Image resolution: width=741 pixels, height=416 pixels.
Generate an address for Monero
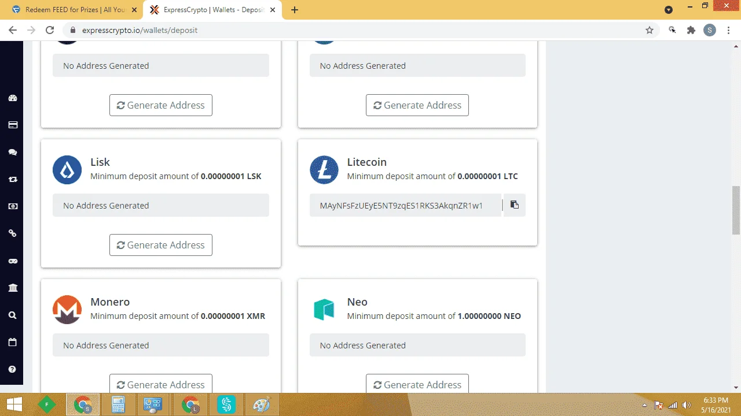(x=161, y=384)
